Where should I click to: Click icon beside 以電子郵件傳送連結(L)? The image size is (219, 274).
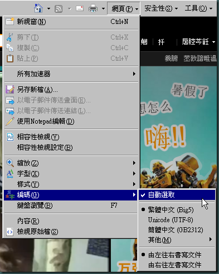(10, 111)
